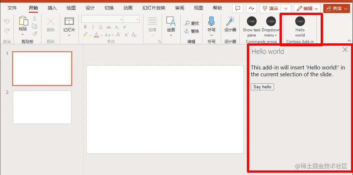Switch to the 绘图 ribbon tab
This screenshot has height=175, width=353.
[x=71, y=8]
